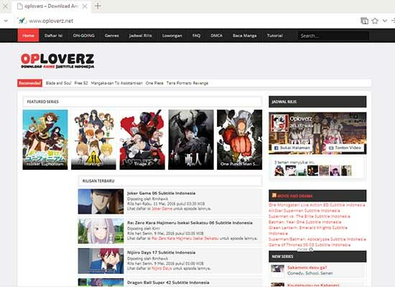
Task: Open Joker Game 06 Subtitle Indonesia post
Action: [x=161, y=193]
